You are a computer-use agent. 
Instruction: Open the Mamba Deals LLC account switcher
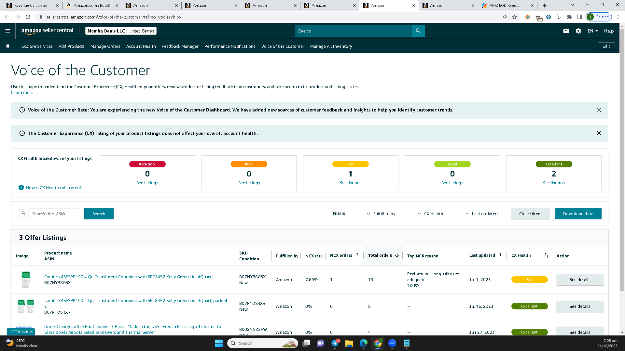(x=121, y=31)
